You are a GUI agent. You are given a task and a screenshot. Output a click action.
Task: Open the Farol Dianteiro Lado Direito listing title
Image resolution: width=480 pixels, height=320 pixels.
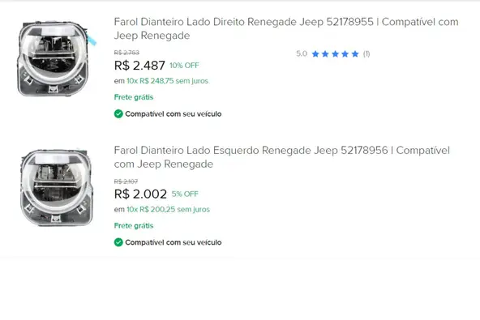click(286, 28)
